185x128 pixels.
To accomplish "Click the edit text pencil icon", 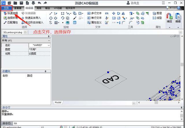I will pos(107,23).
